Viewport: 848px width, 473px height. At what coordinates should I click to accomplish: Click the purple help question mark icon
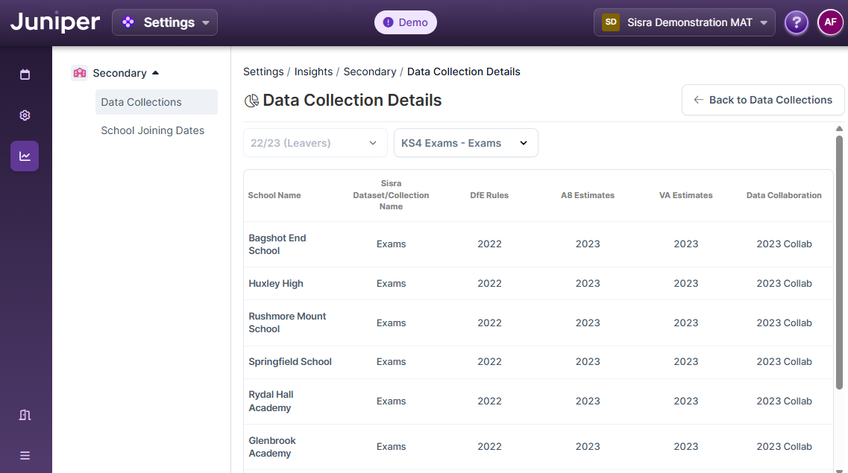796,22
